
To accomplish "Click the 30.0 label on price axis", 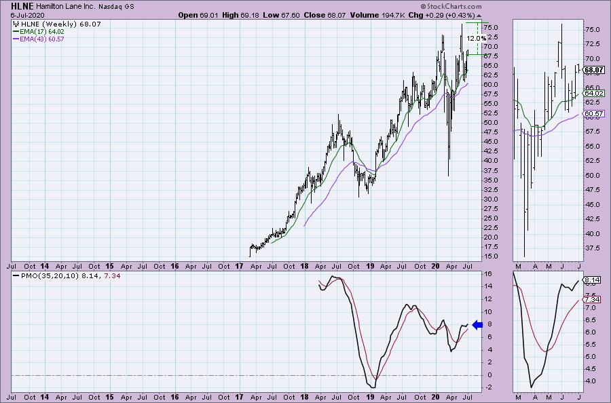I will tap(491, 199).
